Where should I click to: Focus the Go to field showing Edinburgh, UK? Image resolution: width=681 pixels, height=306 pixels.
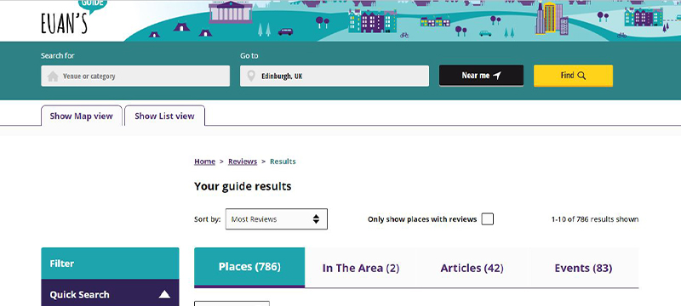(x=335, y=76)
